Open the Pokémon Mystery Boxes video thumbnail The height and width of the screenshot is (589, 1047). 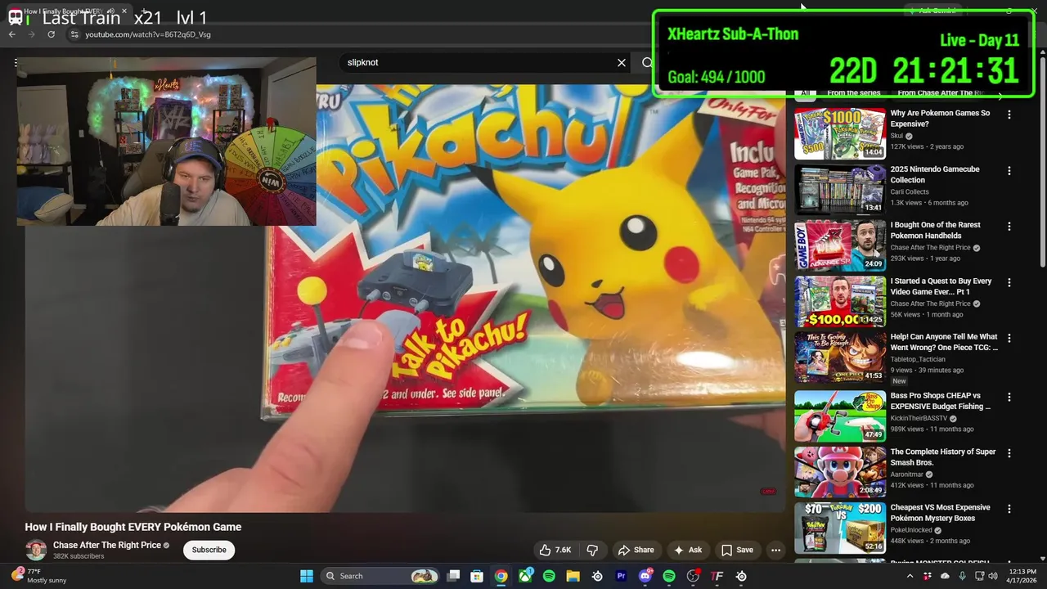point(840,528)
